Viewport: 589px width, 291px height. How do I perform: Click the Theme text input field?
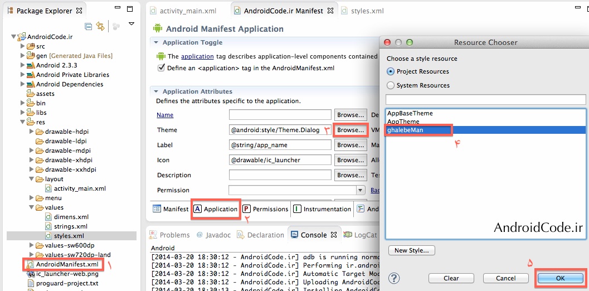click(x=280, y=130)
